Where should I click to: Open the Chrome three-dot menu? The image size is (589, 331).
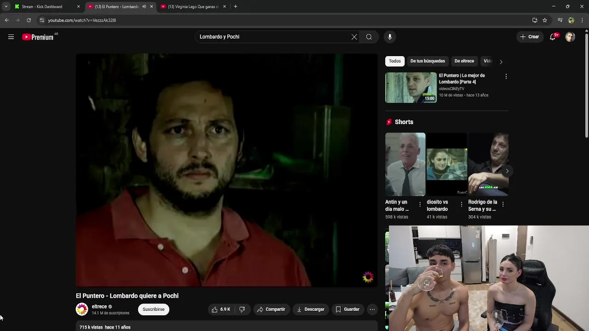(x=582, y=20)
